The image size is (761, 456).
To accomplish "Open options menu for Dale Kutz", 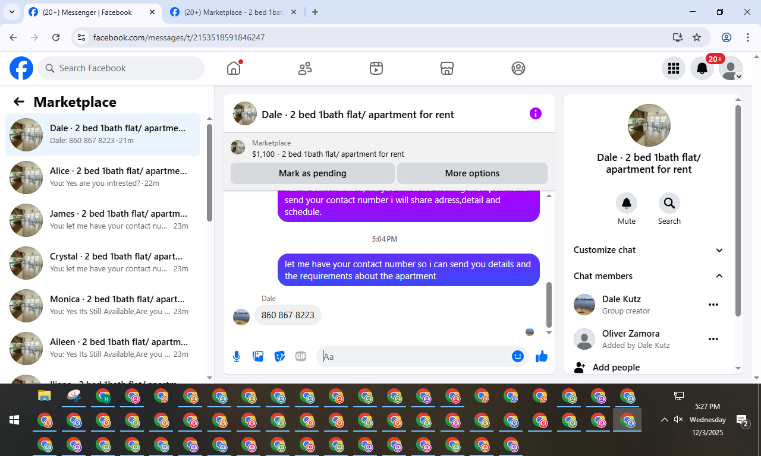I will tap(713, 305).
